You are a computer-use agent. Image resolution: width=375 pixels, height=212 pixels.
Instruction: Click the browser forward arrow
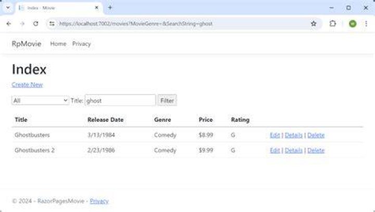click(22, 23)
